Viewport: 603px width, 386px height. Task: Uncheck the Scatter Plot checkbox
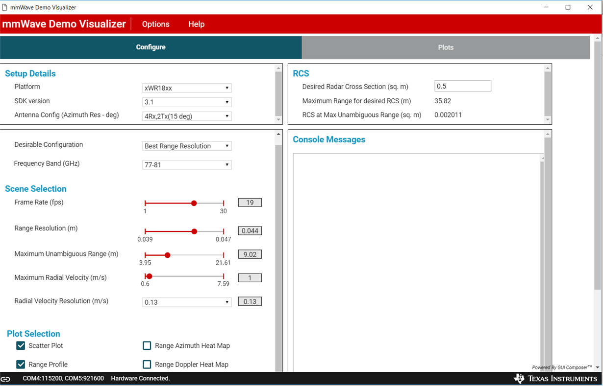click(21, 346)
